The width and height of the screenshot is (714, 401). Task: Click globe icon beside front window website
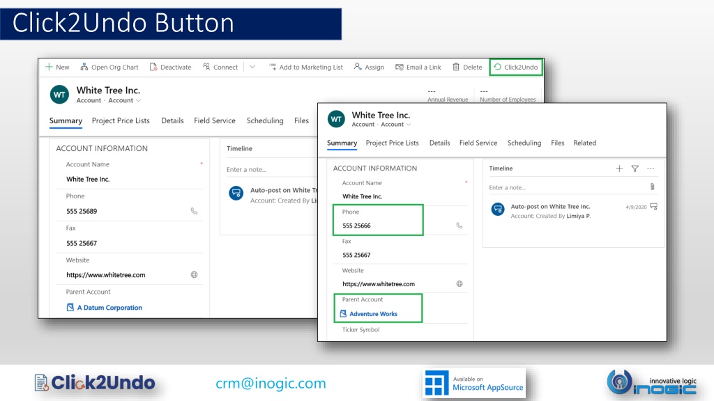[459, 284]
